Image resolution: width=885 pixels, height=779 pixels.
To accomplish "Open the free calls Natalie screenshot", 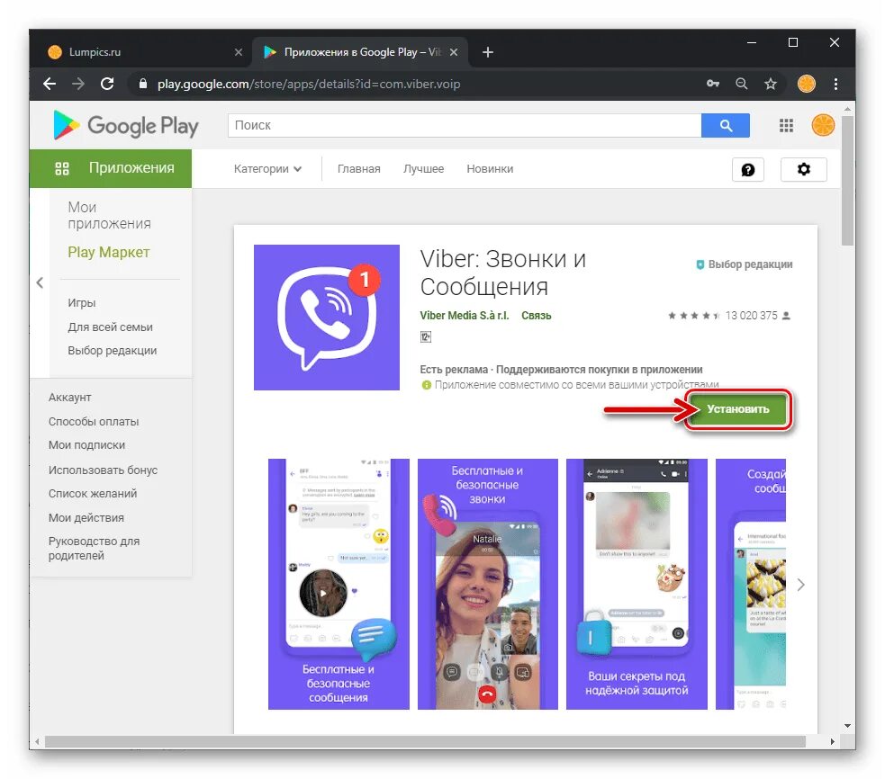I will pyautogui.click(x=488, y=584).
